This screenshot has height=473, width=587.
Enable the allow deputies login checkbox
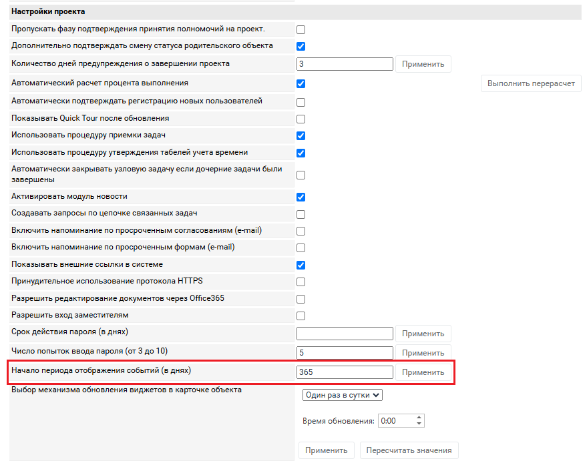[x=301, y=316]
